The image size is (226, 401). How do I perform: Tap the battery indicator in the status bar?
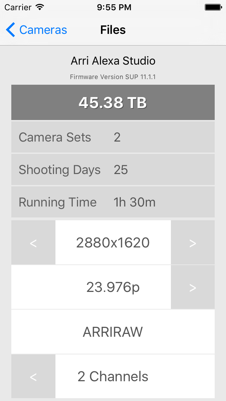click(213, 6)
